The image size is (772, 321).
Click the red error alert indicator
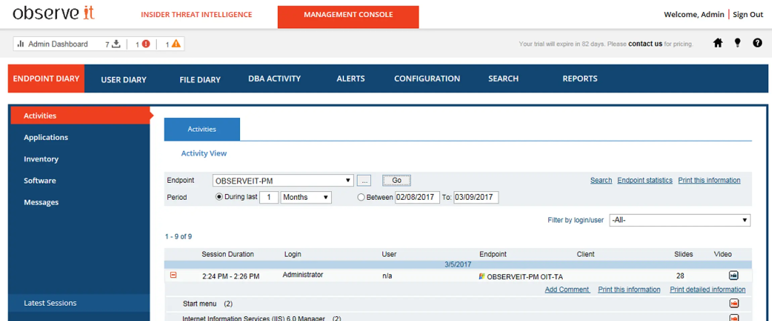pos(146,44)
